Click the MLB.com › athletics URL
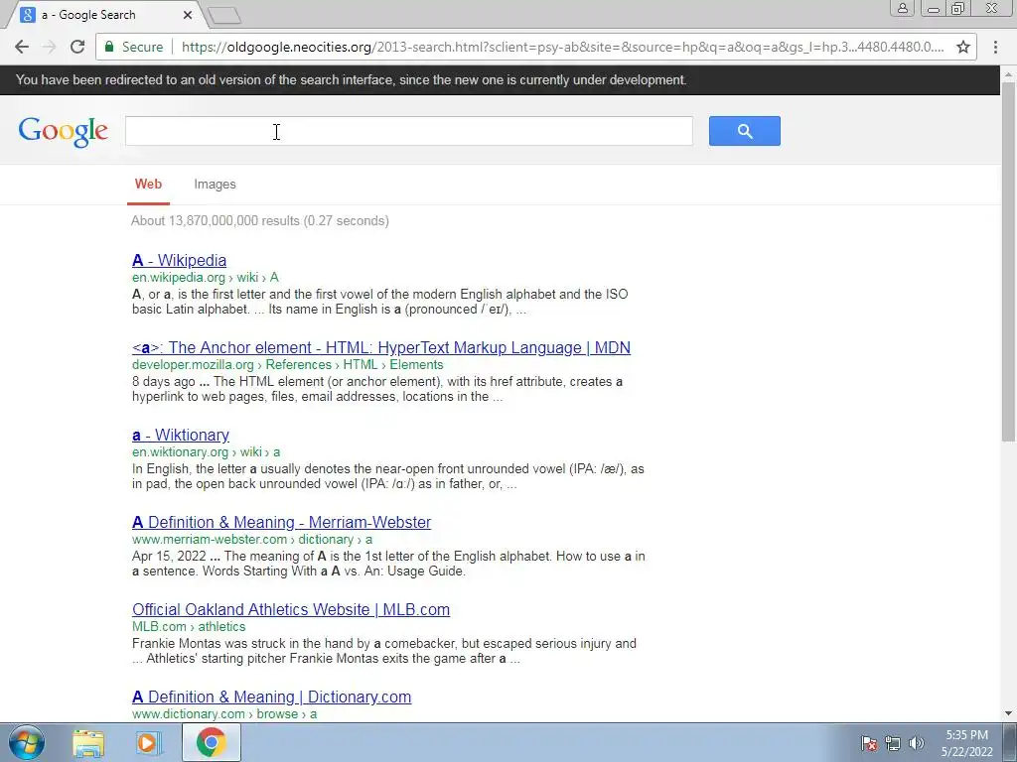 [x=188, y=627]
